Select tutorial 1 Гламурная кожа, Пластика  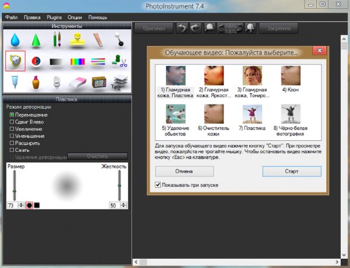tap(175, 82)
